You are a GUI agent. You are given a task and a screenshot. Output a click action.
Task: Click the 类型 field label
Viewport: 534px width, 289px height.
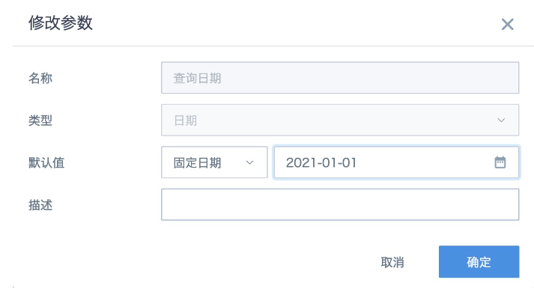(40, 121)
